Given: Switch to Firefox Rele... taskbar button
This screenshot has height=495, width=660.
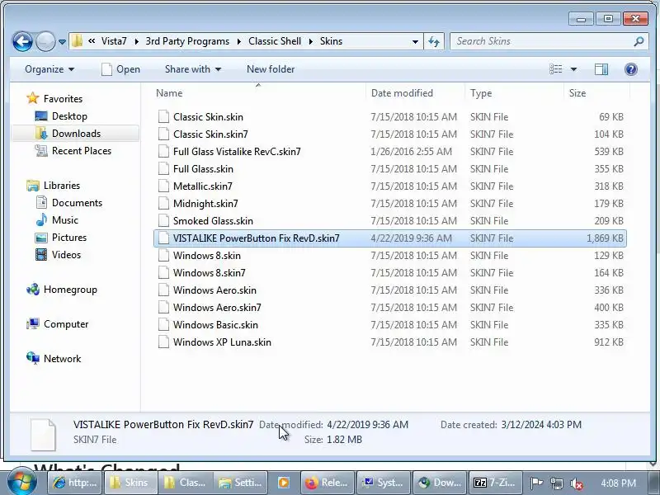Looking at the screenshot, I should coord(327,483).
